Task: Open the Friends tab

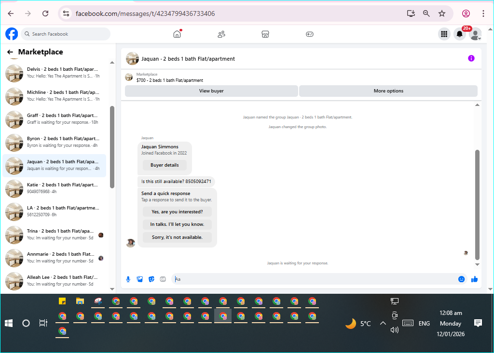Action: tap(221, 34)
